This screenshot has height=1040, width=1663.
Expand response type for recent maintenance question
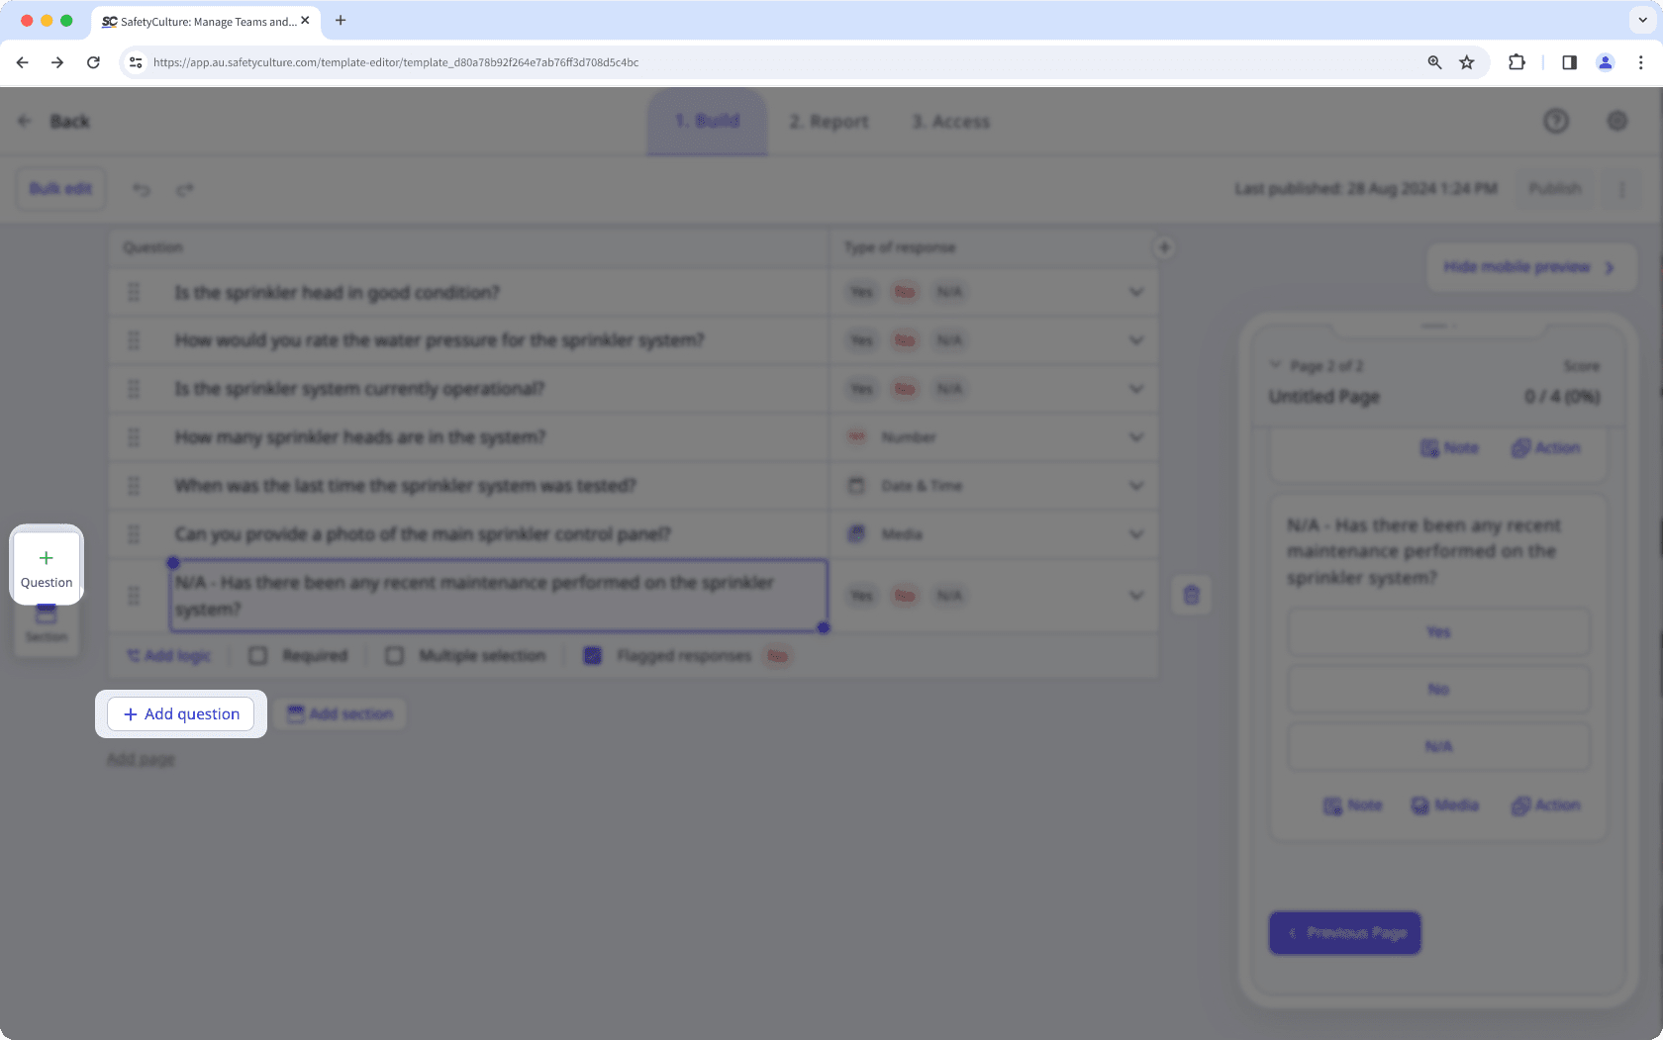[x=1136, y=596]
